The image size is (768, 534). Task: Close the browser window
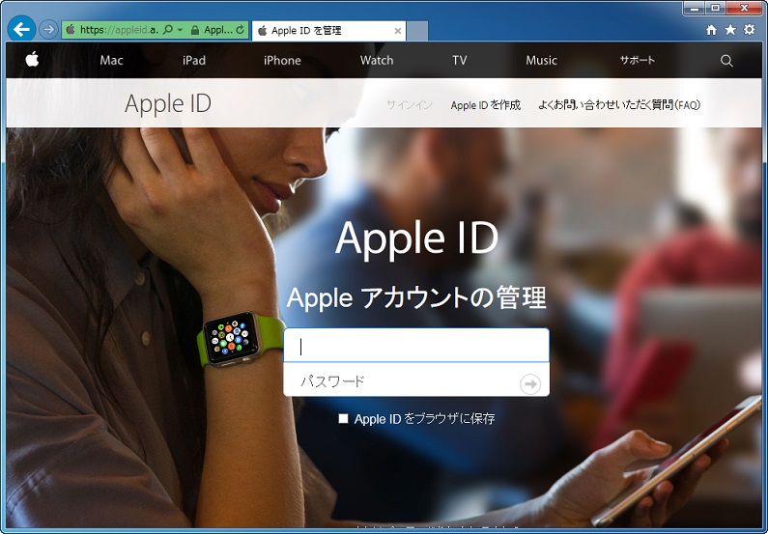[x=745, y=8]
